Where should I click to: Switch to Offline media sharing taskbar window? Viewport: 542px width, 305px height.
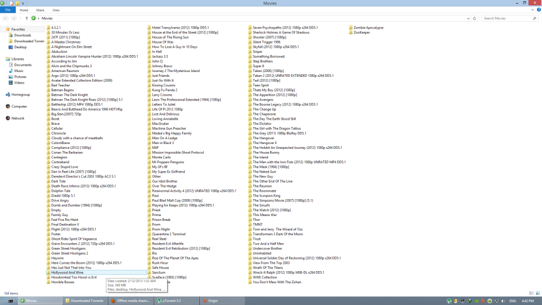coord(130,301)
